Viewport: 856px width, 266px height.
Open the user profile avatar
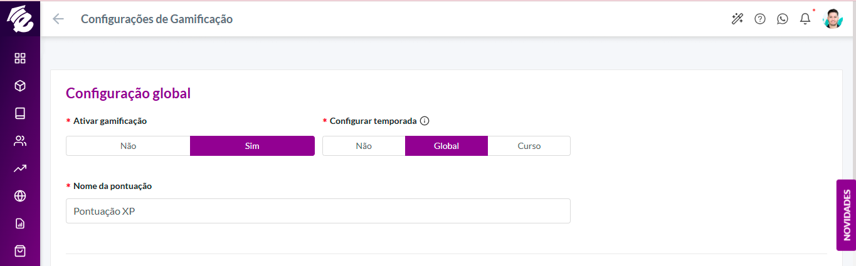coord(833,19)
